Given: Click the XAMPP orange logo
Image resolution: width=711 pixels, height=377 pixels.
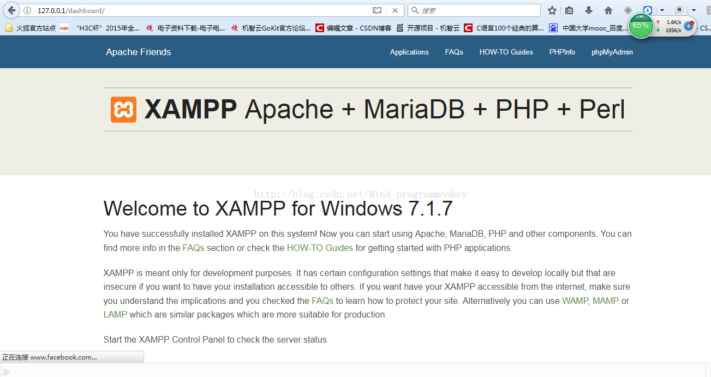Looking at the screenshot, I should click(123, 110).
